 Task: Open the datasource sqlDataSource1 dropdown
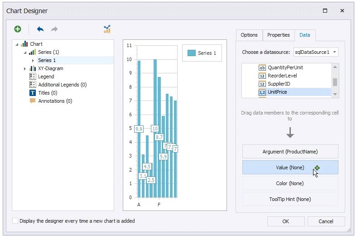pyautogui.click(x=334, y=52)
